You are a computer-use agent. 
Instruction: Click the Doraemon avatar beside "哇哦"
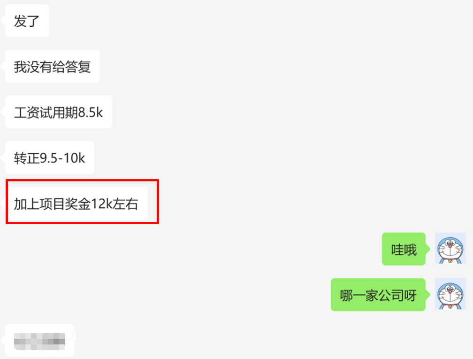pos(450,248)
